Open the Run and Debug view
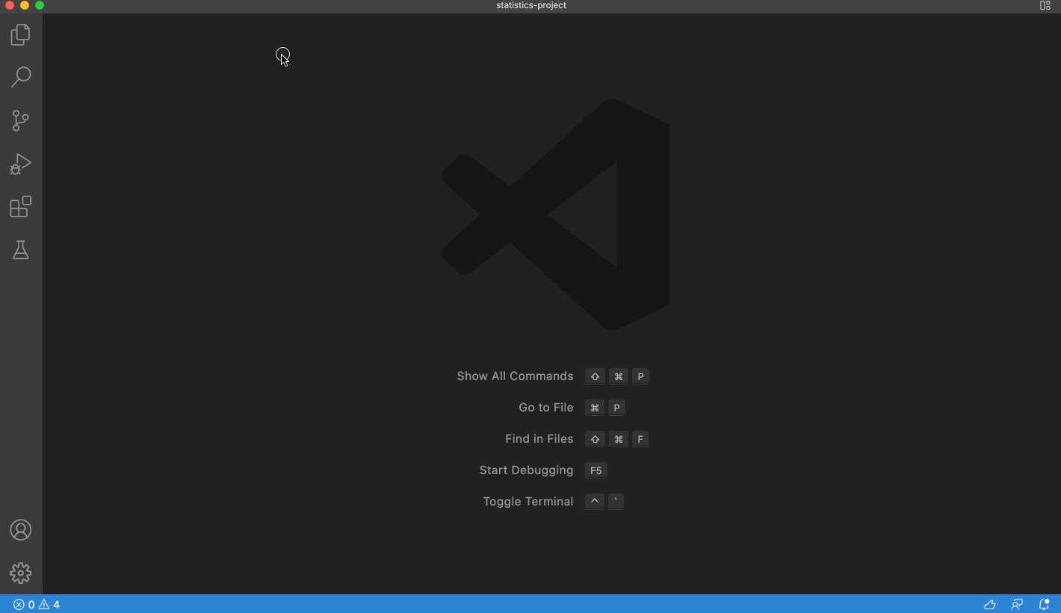The height and width of the screenshot is (613, 1061). 21,164
